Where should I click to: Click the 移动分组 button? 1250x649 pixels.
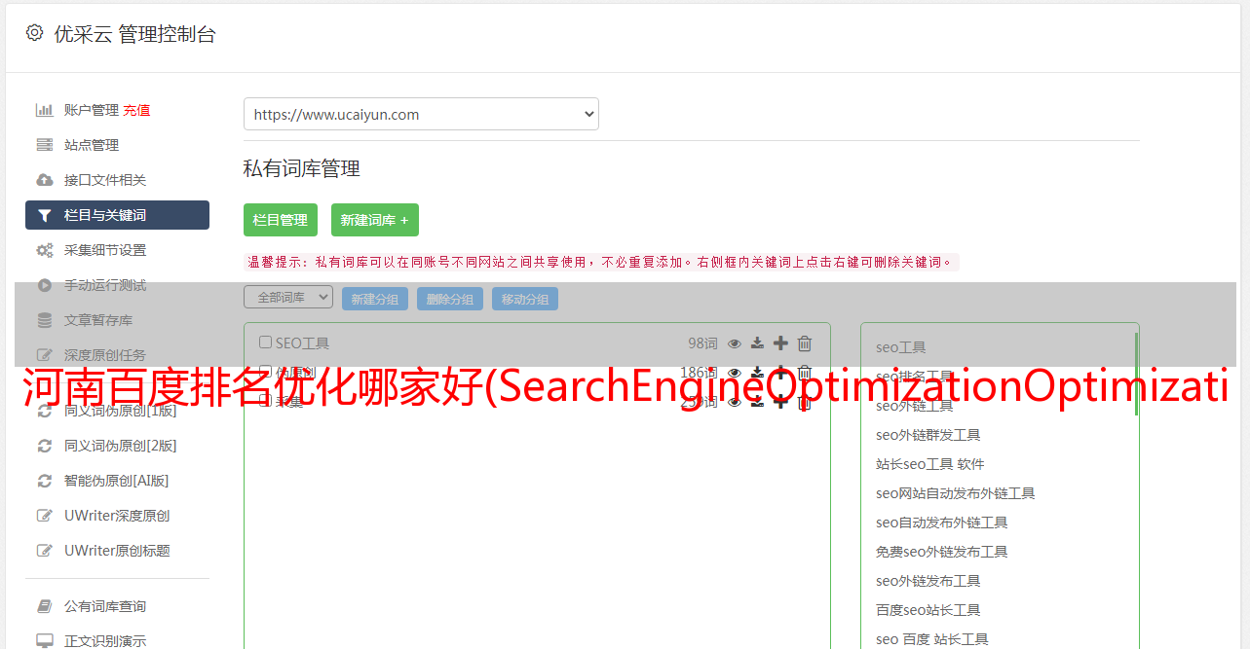pos(525,299)
